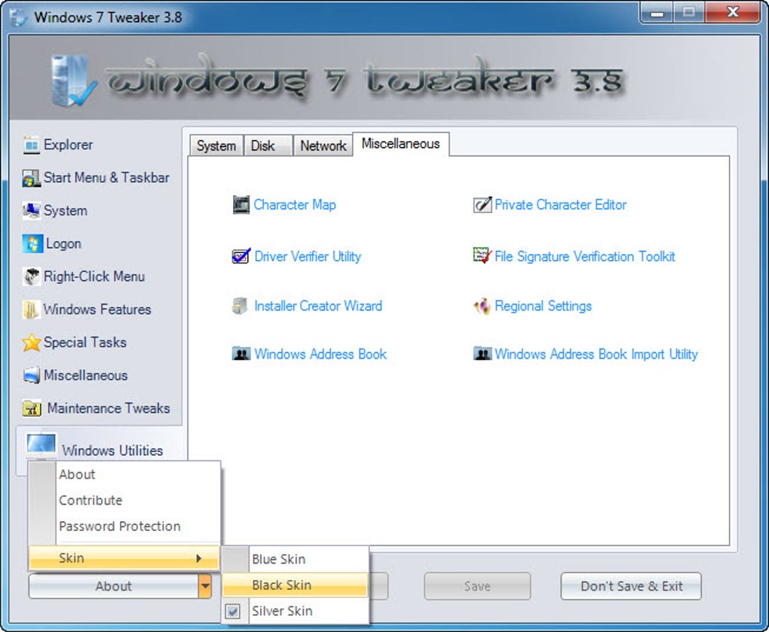Click the Start Menu & Taskbar icon
The image size is (769, 632).
[x=32, y=179]
